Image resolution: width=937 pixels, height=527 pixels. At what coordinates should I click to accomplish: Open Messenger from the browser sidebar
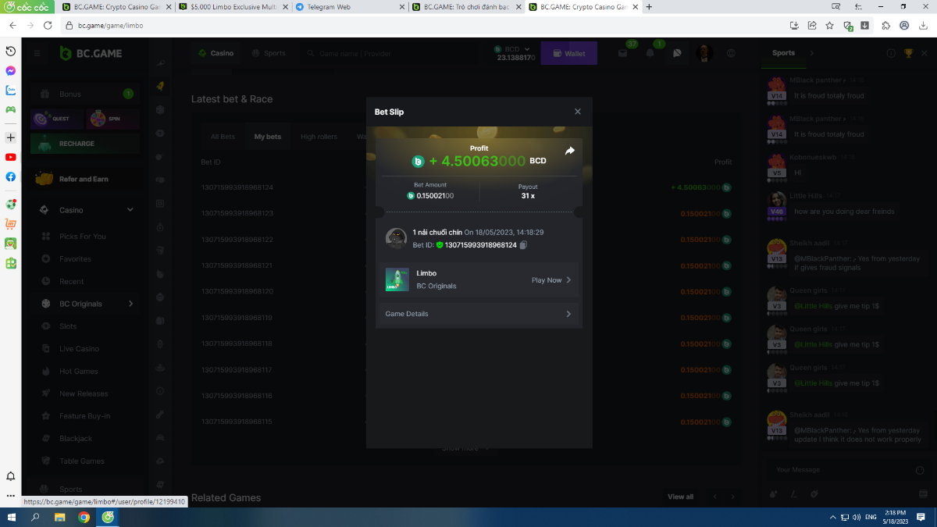(11, 70)
